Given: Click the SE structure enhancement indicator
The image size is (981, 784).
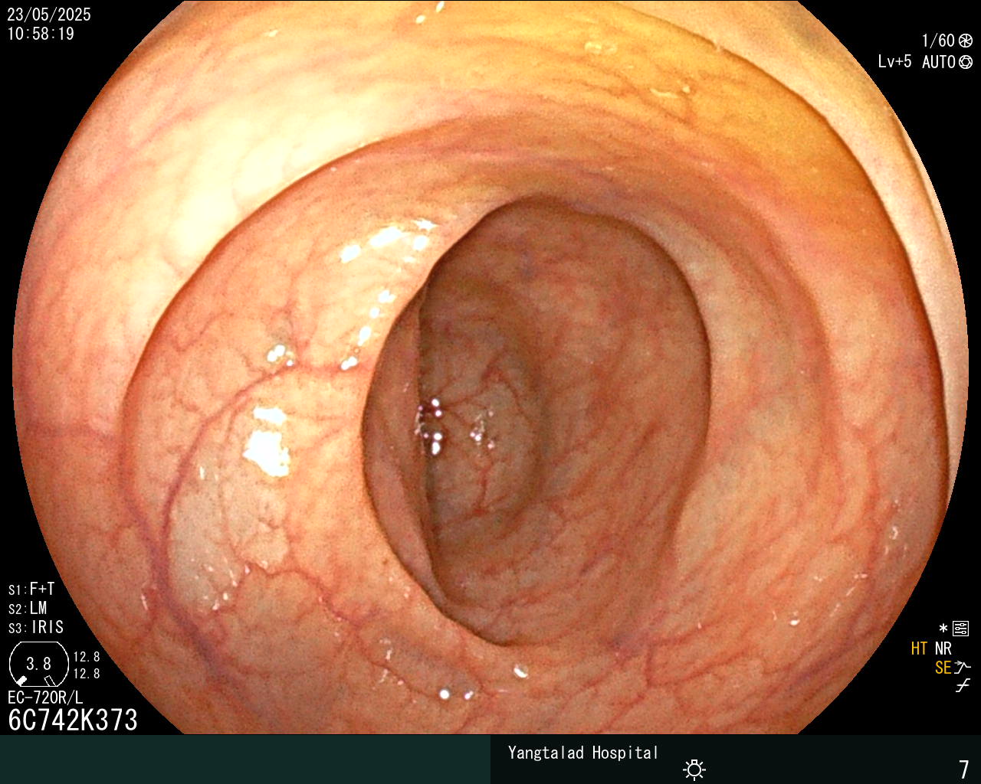Looking at the screenshot, I should [x=943, y=668].
